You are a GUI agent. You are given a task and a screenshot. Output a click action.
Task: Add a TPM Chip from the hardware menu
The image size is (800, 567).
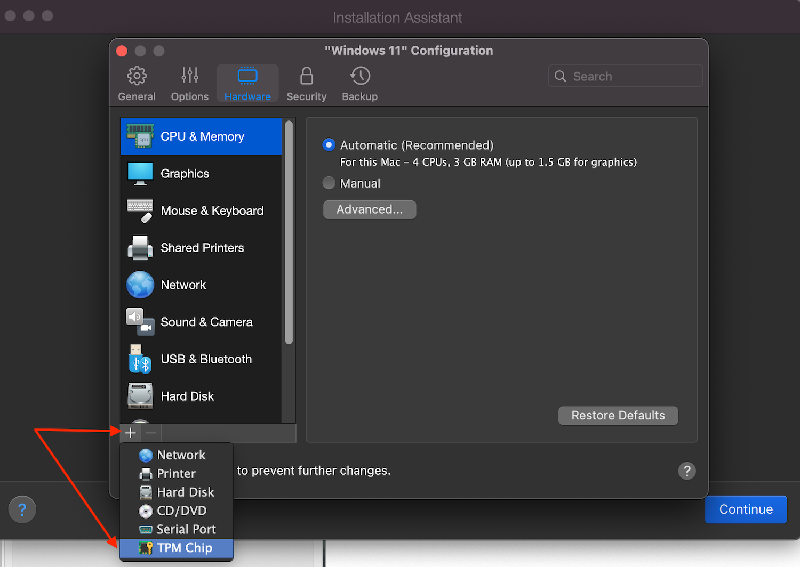coord(184,547)
